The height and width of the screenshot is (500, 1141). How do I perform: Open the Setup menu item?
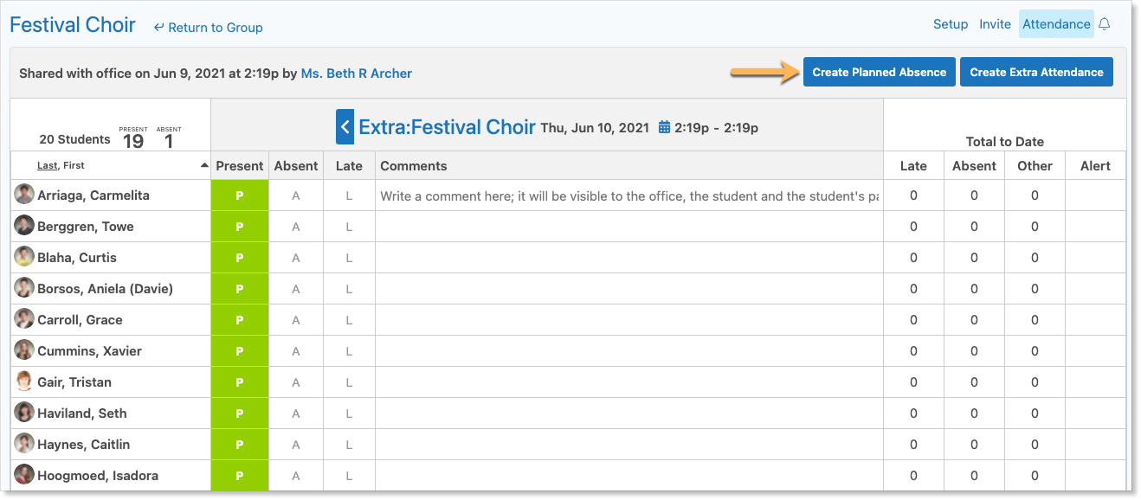[951, 24]
